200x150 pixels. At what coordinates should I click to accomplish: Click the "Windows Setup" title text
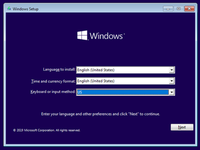point(26,9)
